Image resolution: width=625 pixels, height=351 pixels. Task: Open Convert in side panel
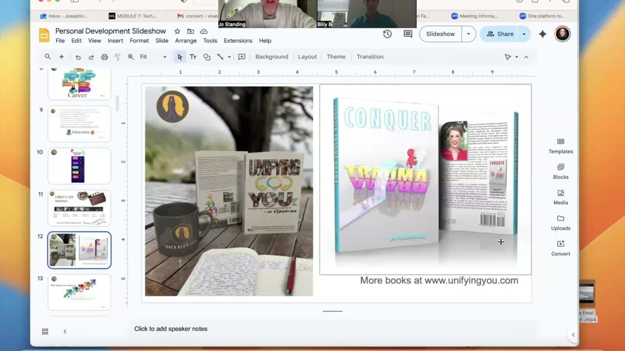tap(561, 248)
